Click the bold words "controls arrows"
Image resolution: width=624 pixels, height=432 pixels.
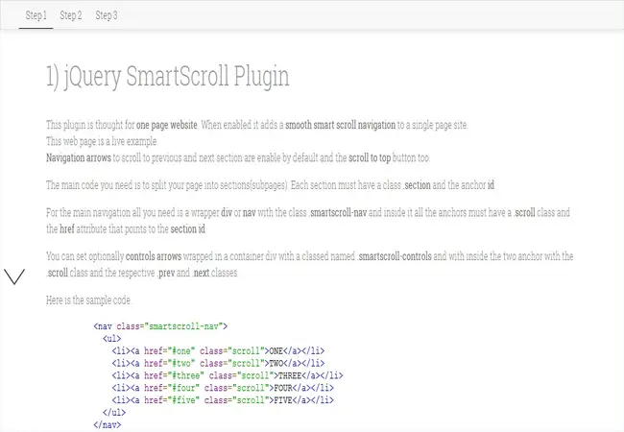[x=154, y=256]
